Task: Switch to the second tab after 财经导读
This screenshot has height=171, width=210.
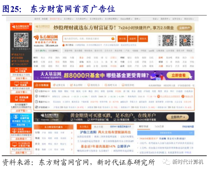Action: [x=159, y=127]
